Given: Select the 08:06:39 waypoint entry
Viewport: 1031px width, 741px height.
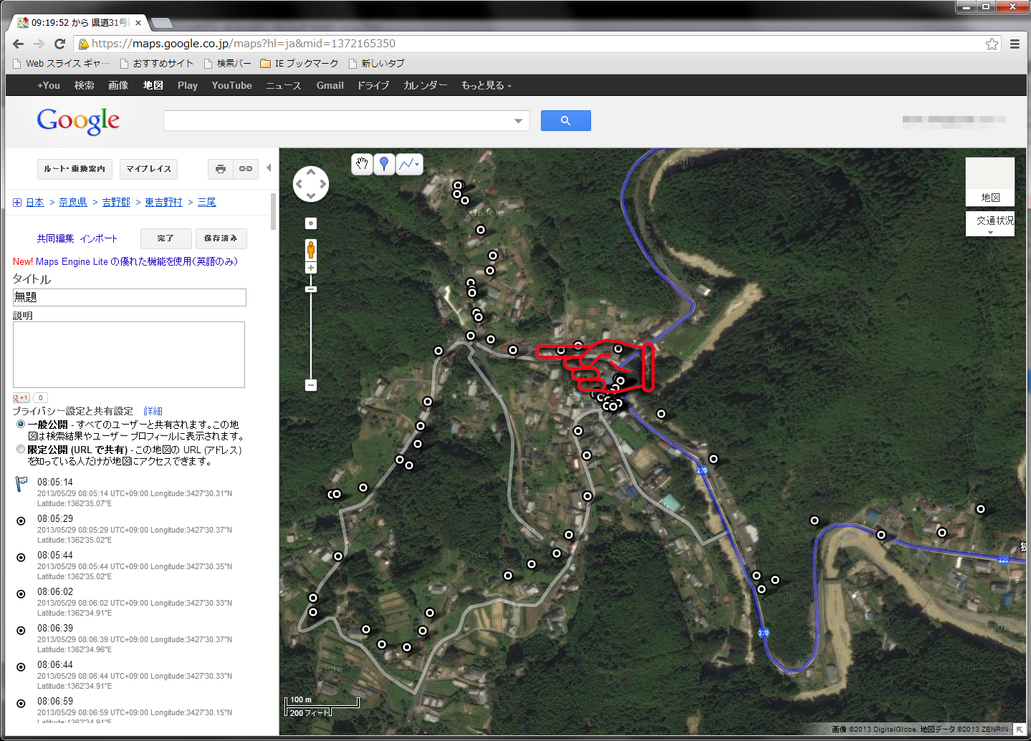Looking at the screenshot, I should pos(55,628).
